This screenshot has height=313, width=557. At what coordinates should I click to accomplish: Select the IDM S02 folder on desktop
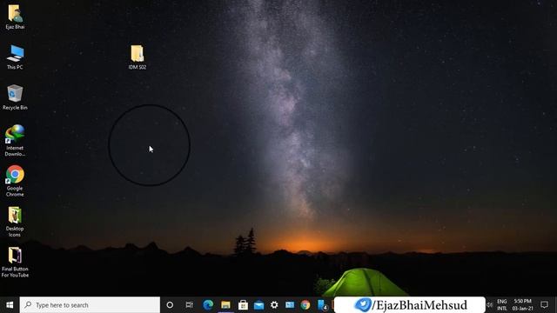(138, 57)
